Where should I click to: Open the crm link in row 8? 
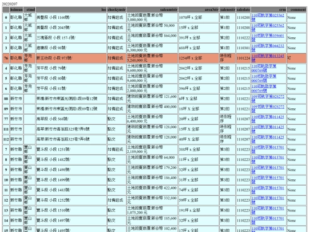(268, 160)
